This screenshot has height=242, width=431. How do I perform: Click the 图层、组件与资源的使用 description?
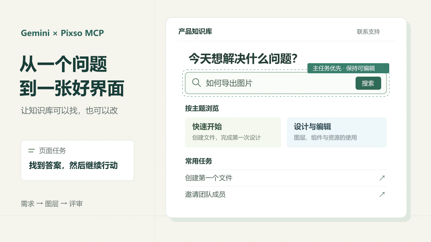point(325,137)
